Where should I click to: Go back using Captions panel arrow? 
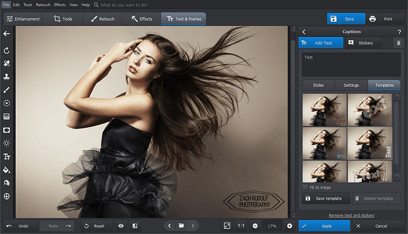click(304, 31)
